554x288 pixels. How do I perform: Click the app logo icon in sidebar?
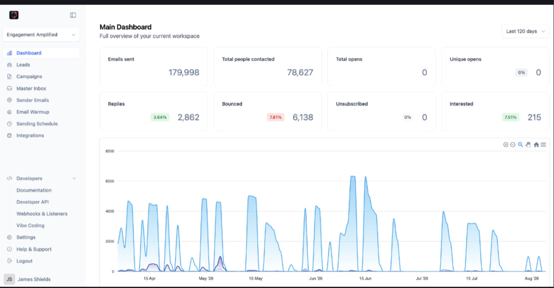point(14,15)
